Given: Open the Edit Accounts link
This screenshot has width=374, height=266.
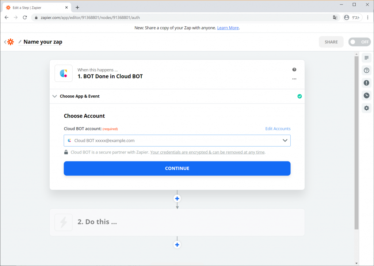Looking at the screenshot, I should 278,129.
